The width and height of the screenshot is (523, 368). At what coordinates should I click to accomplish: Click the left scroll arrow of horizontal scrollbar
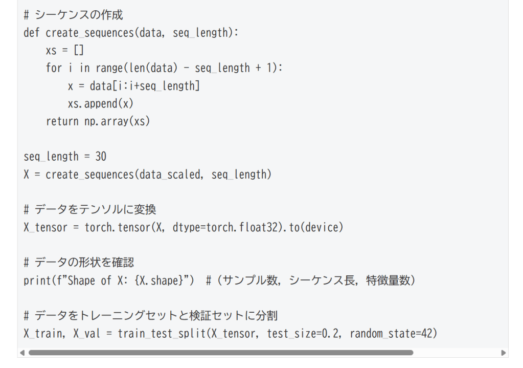click(21, 353)
